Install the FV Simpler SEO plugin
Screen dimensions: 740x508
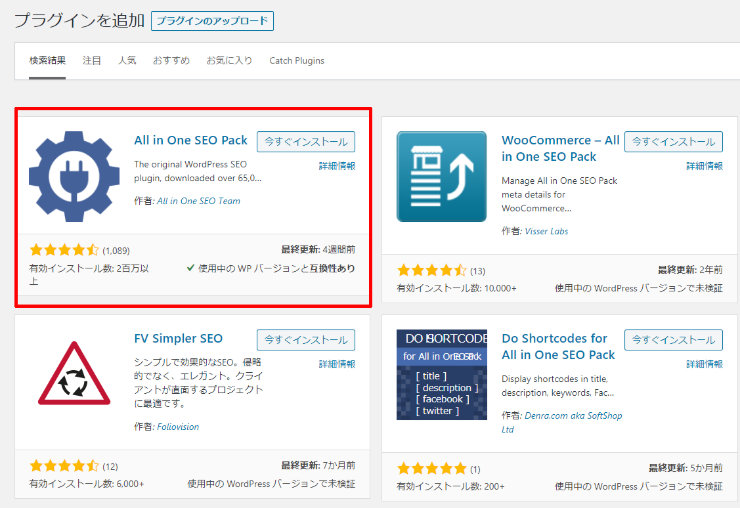point(306,339)
